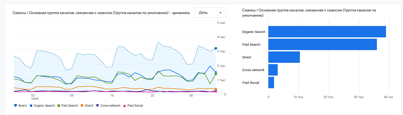Image resolution: width=403 pixels, height=115 pixels.
Task: Click blue circle endpoint on Organic Search line
Action: (216, 72)
